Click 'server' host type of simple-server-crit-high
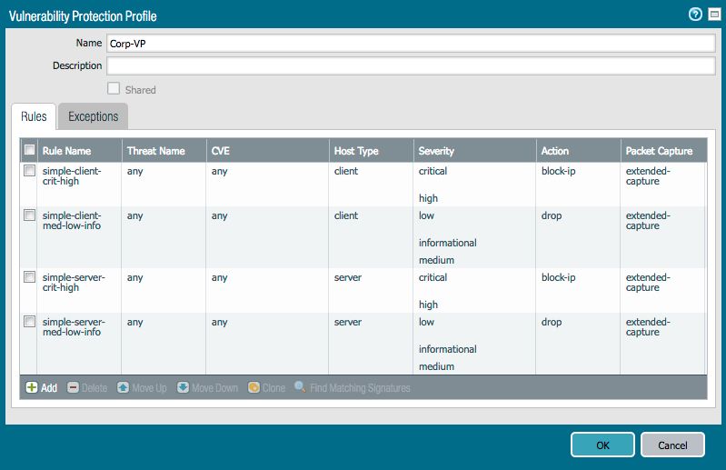 (x=348, y=277)
